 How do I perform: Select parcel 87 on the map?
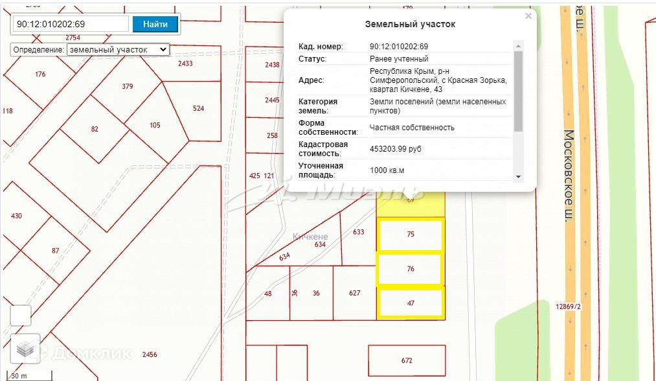pyautogui.click(x=55, y=251)
